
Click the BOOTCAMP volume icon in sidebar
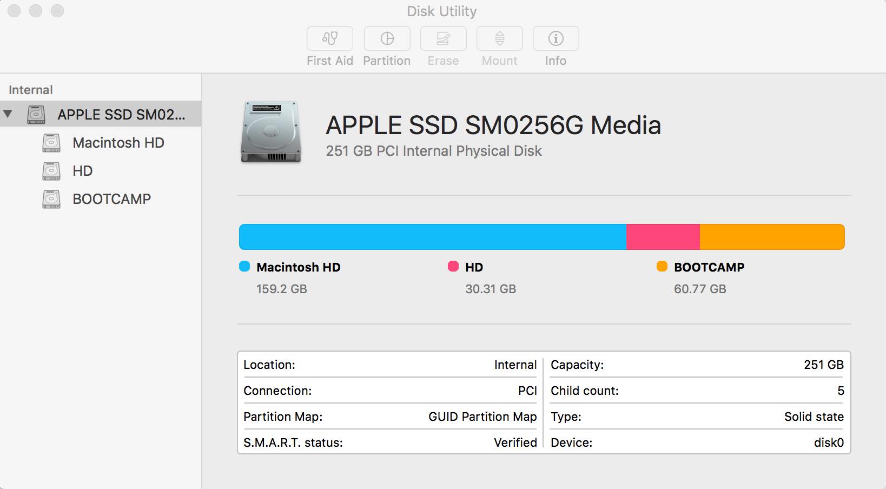click(51, 199)
